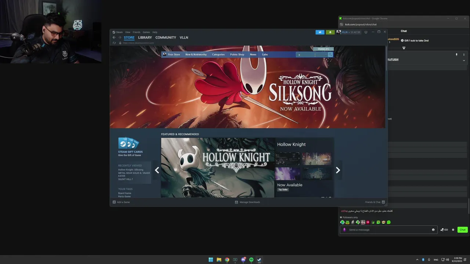This screenshot has width=470, height=264.
Task: Click the green Chat send button
Action: 462,230
